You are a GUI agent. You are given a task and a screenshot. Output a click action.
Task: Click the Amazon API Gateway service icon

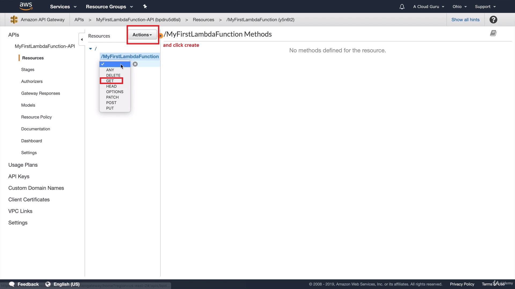coord(14,20)
